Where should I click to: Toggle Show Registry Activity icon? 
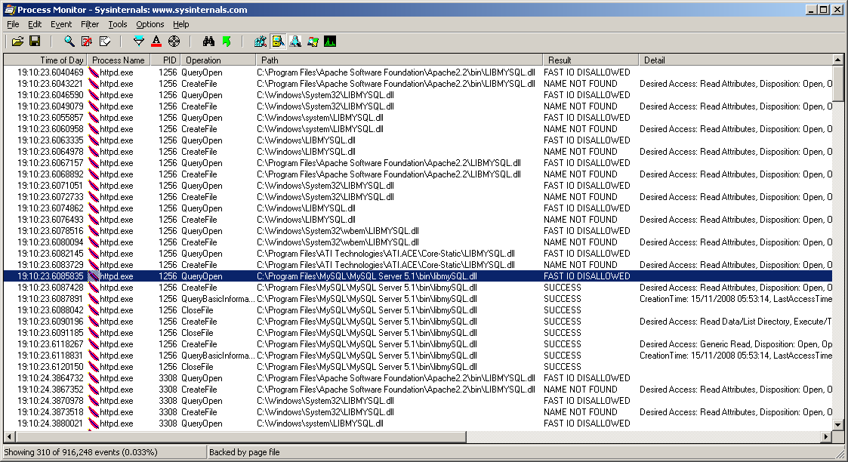tap(261, 42)
